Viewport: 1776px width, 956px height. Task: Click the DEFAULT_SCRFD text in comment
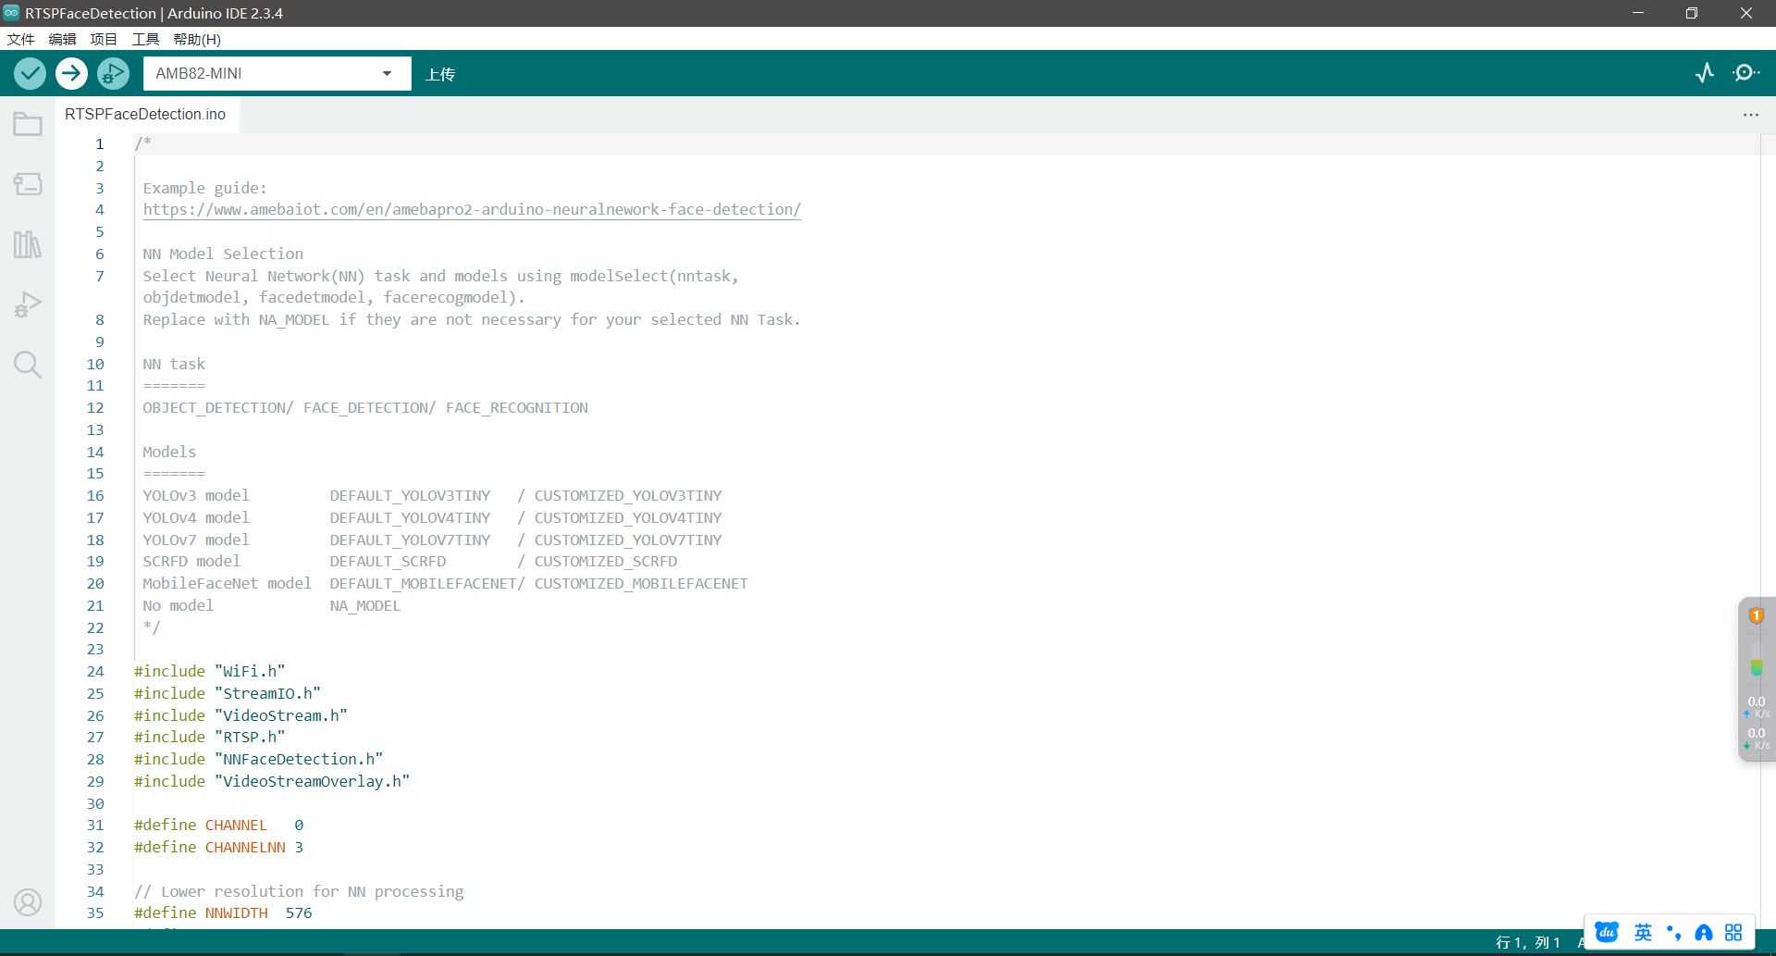click(388, 561)
